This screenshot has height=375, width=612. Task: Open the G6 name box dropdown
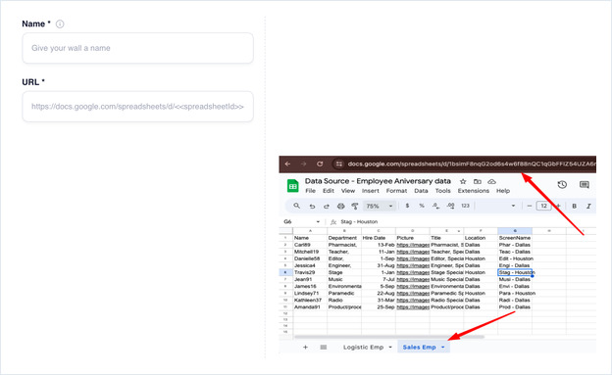[318, 222]
